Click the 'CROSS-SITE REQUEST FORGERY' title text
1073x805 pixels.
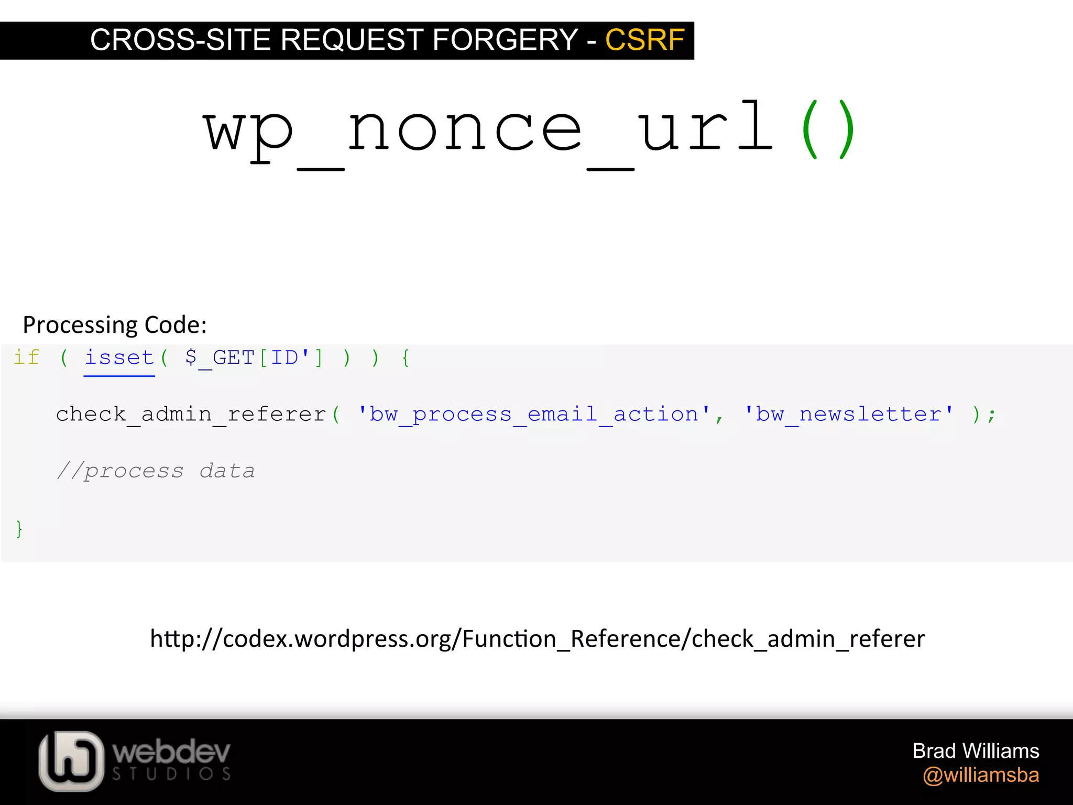point(334,40)
